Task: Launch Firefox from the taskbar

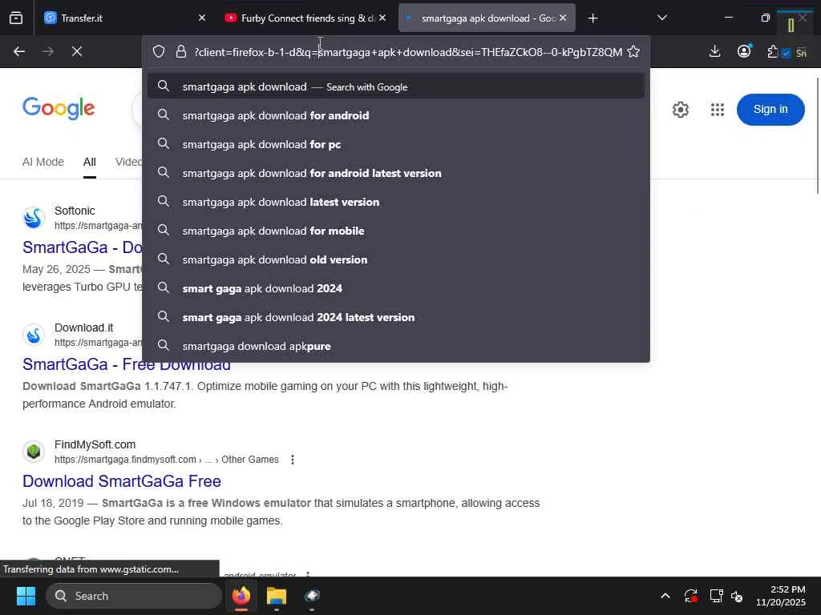Action: tap(241, 596)
